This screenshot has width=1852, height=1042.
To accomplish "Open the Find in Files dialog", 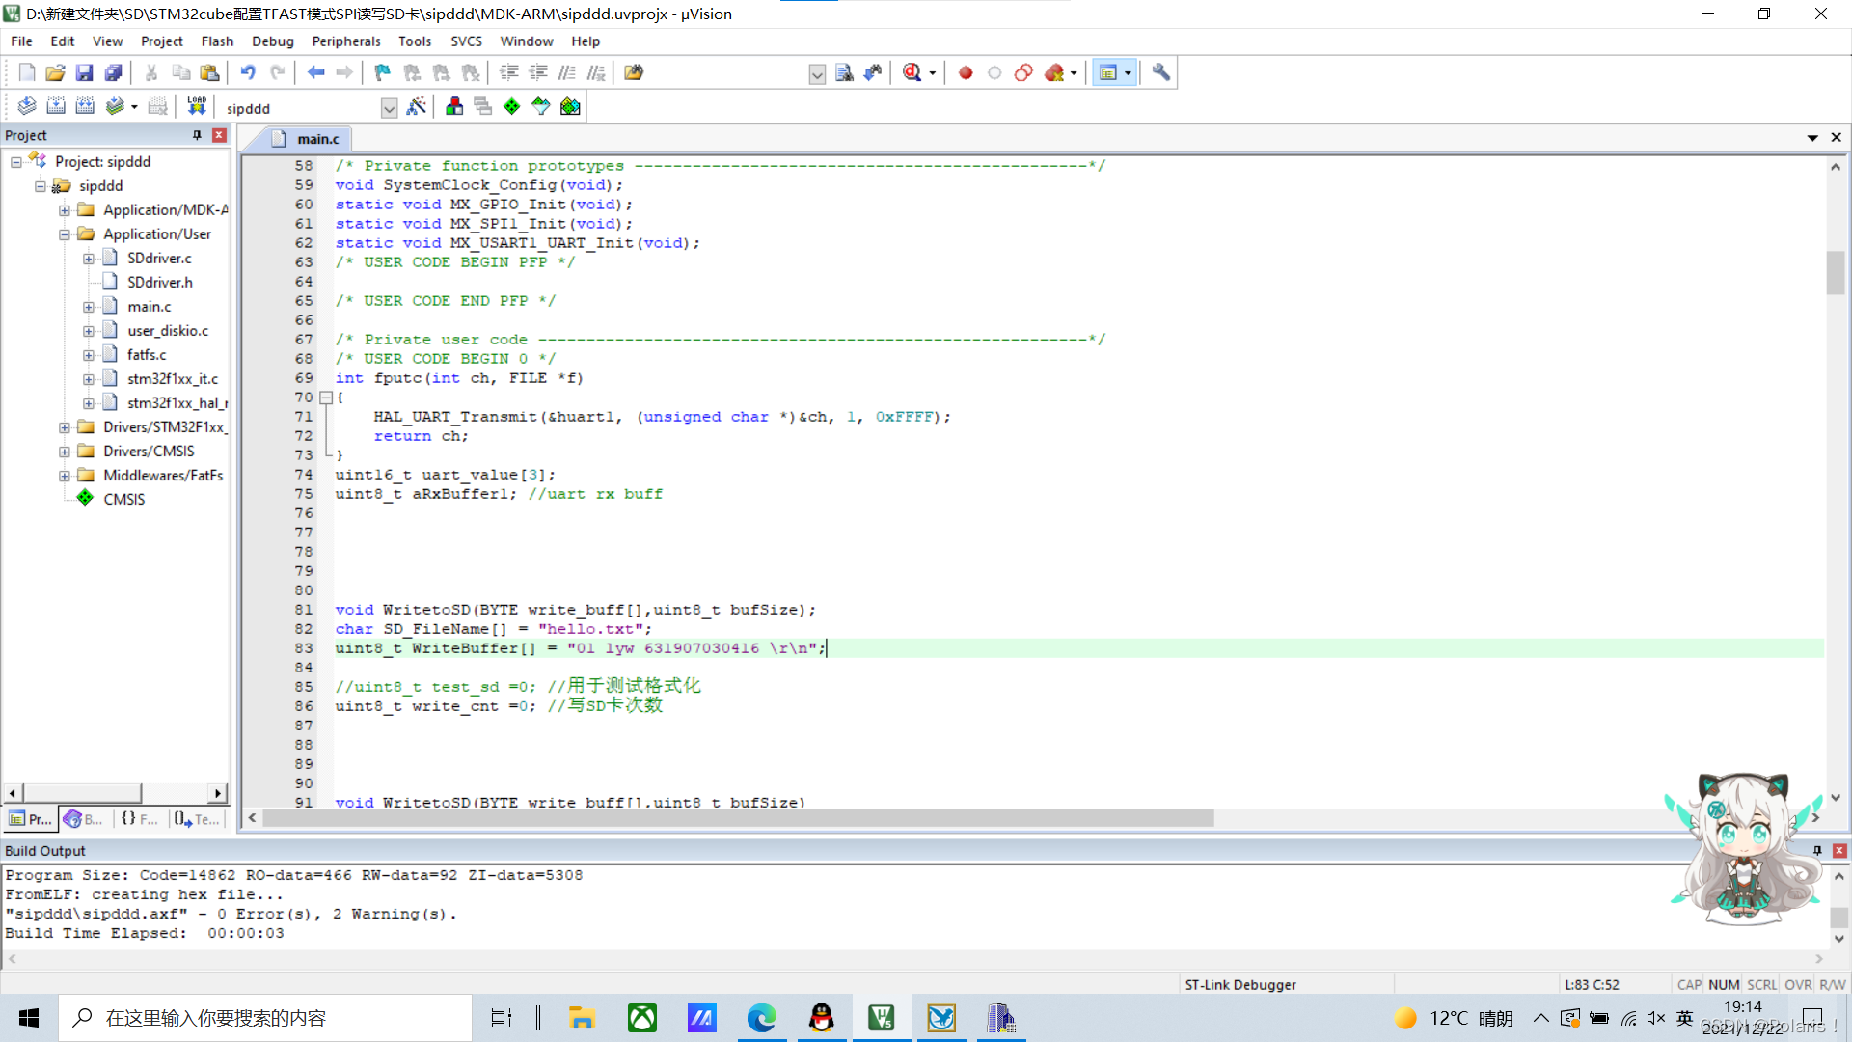I will 634,72.
